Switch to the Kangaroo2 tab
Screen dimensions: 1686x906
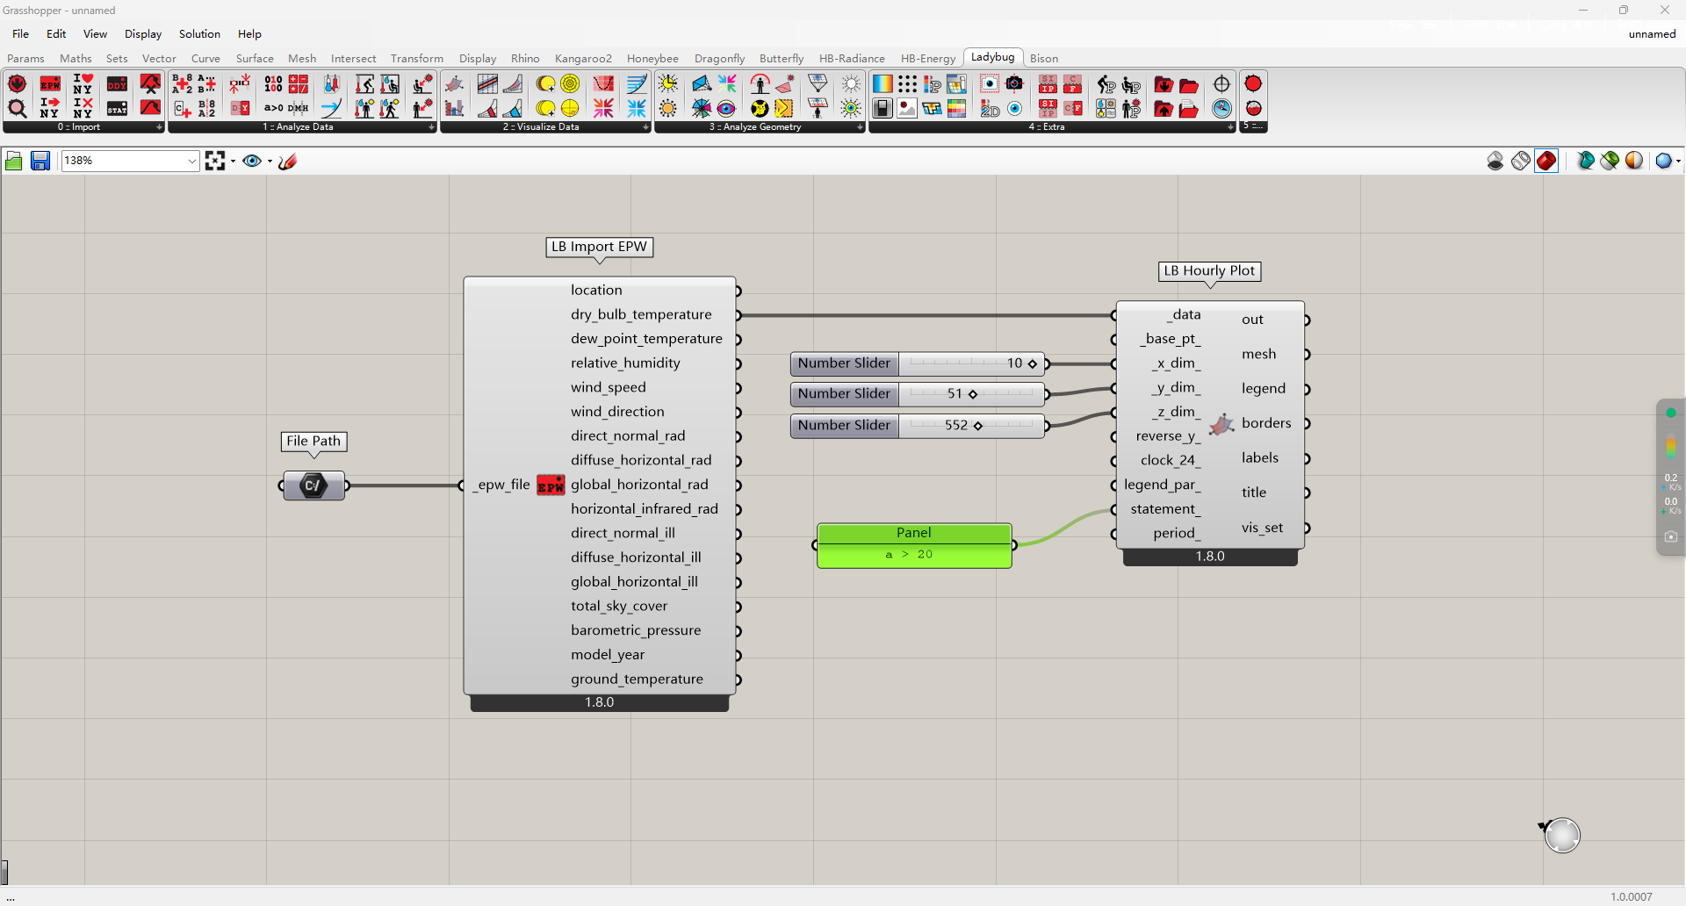[x=583, y=59]
